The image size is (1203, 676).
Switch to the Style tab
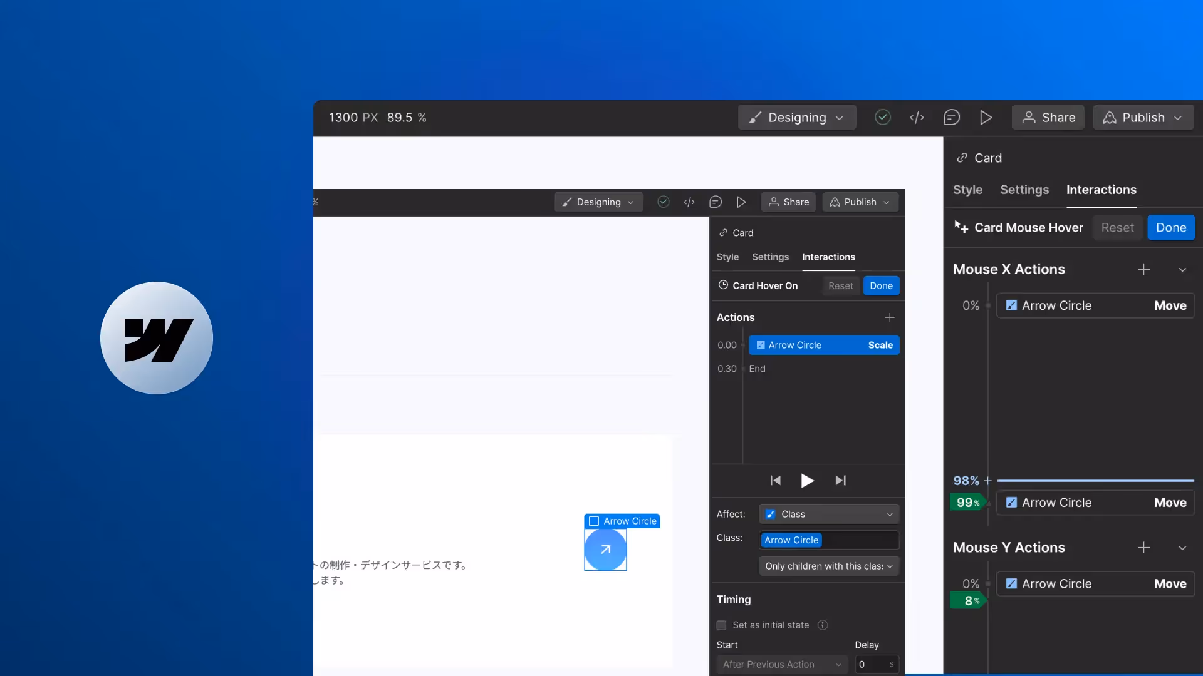(x=967, y=190)
